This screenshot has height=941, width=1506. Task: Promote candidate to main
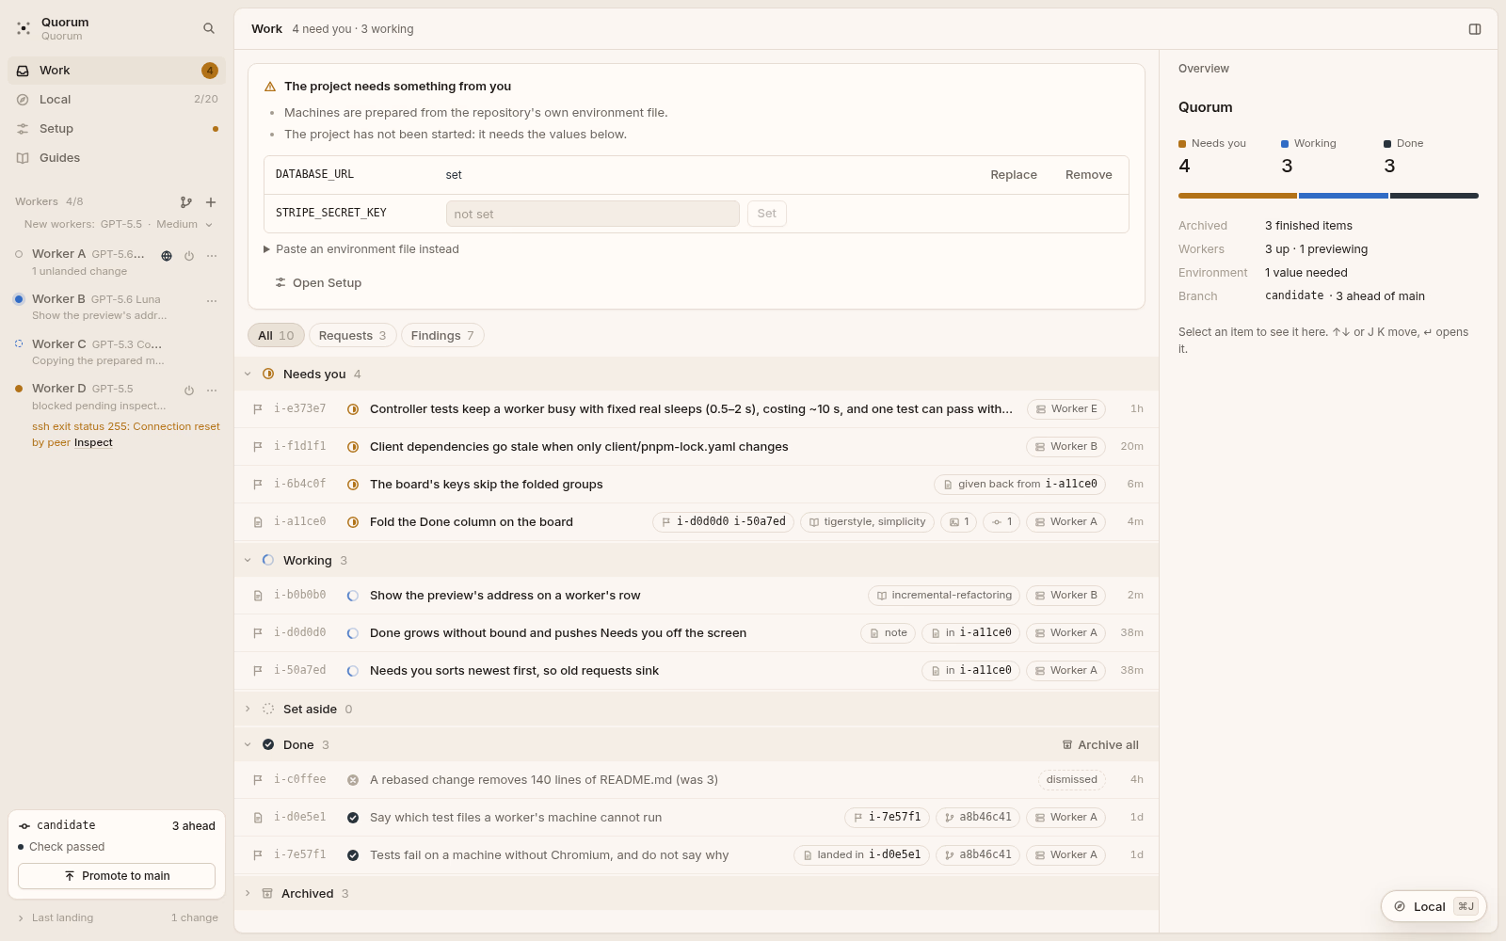click(x=117, y=876)
